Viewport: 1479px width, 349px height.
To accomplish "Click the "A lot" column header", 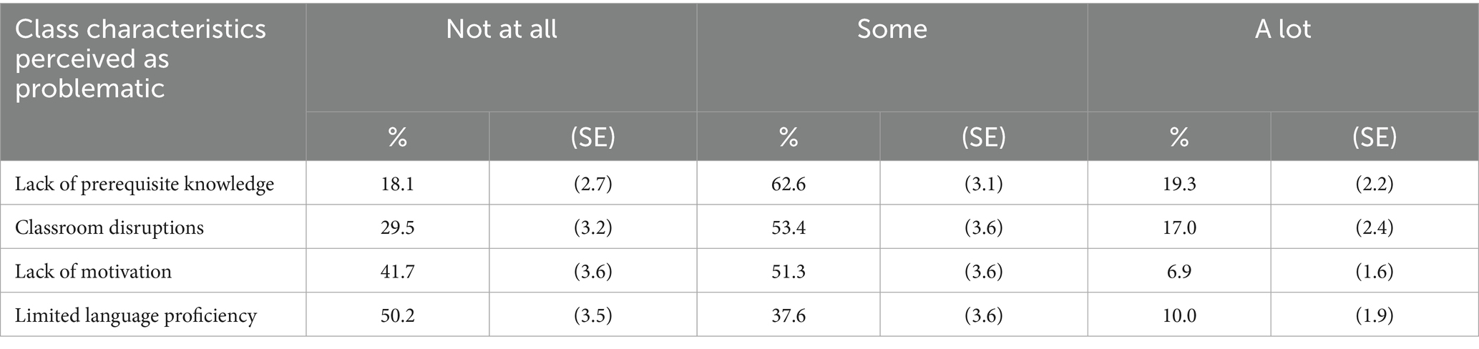I will tap(1282, 29).
